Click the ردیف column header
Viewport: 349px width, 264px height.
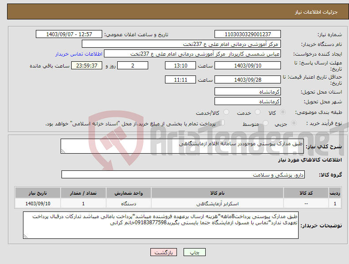coord(335,193)
